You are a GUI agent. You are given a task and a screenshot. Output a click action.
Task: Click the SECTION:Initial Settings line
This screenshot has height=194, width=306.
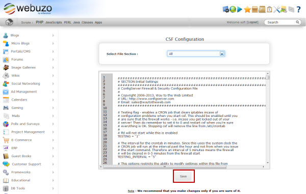[138, 82]
